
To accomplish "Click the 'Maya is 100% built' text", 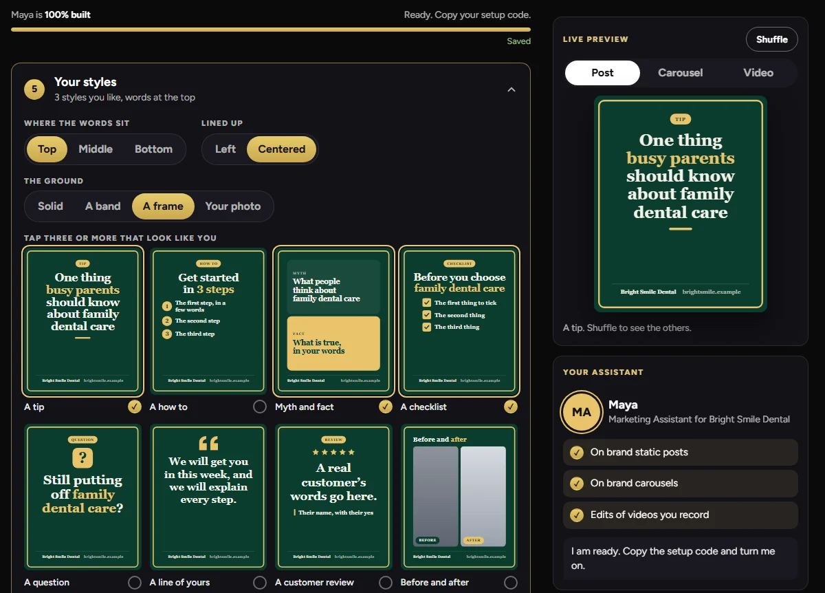I will 51,15.
